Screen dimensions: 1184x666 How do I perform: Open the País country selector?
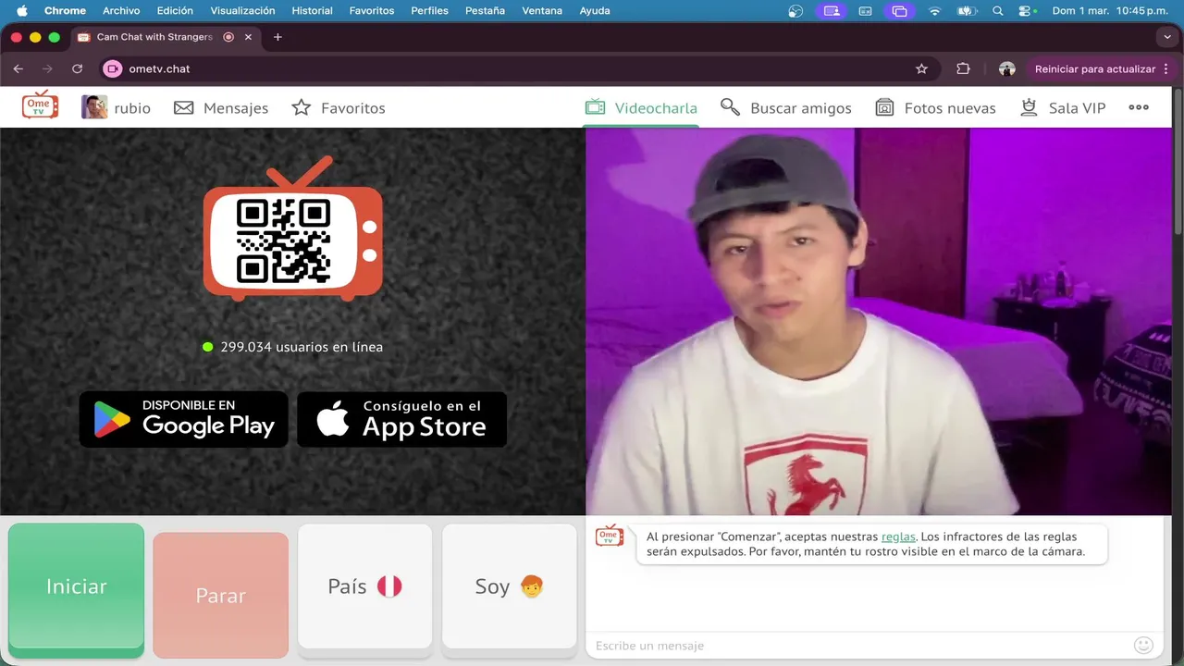pyautogui.click(x=365, y=586)
